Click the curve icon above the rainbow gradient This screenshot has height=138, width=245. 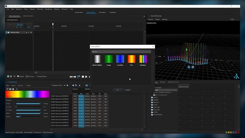[x=16, y=89]
